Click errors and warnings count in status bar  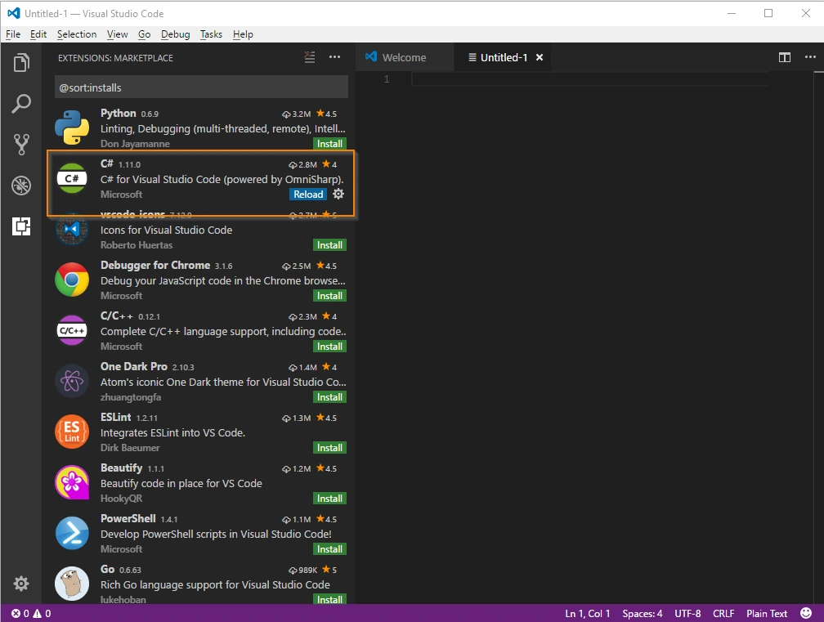[x=32, y=613]
